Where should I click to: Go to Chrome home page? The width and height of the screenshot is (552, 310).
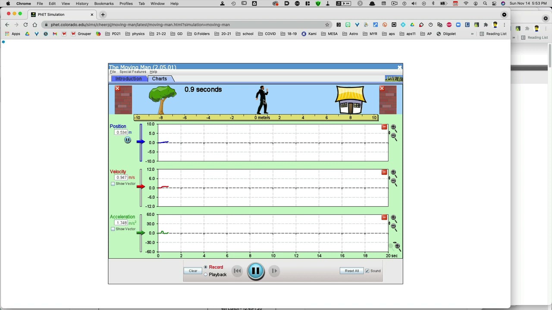[34, 25]
